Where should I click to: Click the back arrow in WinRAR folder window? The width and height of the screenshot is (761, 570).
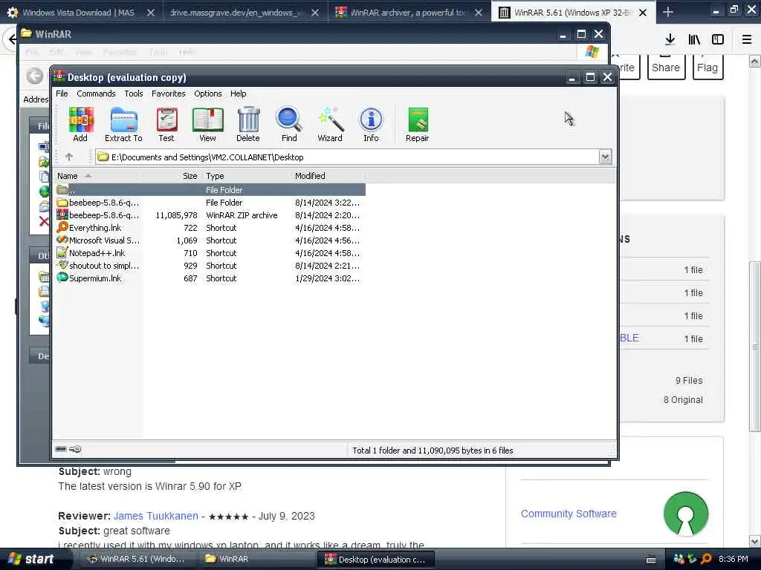tap(34, 76)
